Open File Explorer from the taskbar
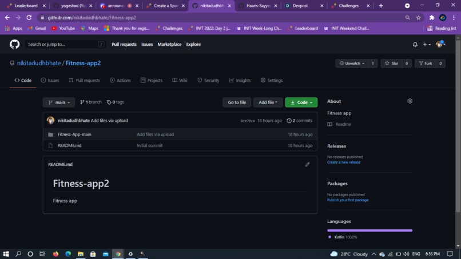The image size is (461, 259). click(81, 254)
